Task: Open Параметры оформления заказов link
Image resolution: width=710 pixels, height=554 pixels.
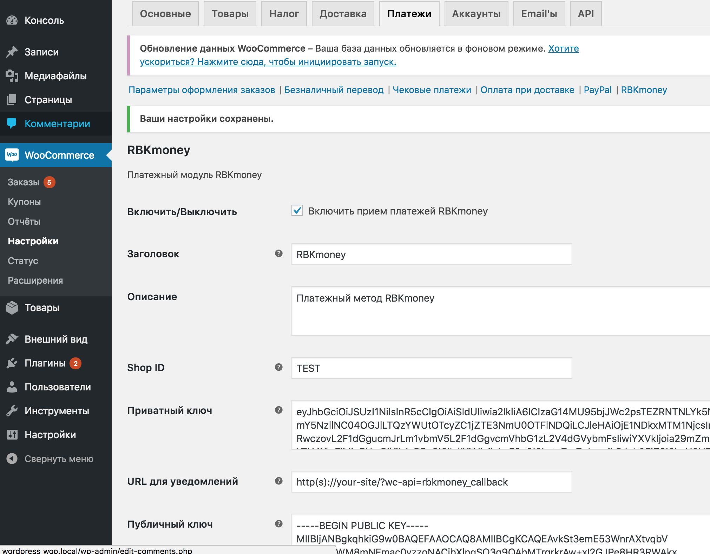Action: (202, 90)
